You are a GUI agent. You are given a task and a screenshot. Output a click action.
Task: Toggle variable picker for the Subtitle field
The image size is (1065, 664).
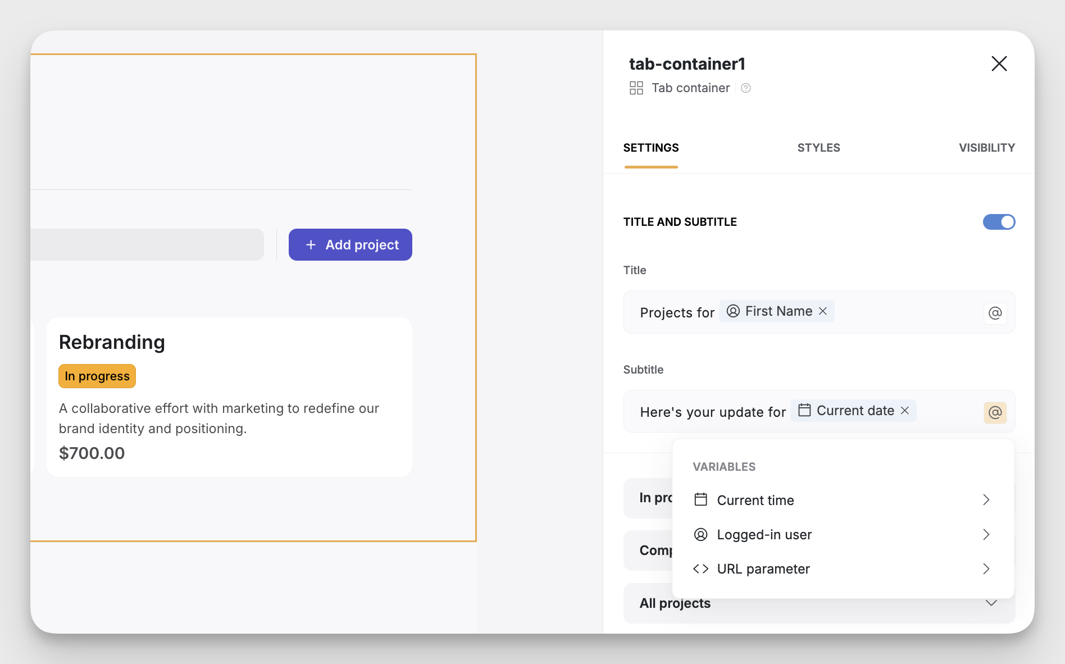click(995, 412)
